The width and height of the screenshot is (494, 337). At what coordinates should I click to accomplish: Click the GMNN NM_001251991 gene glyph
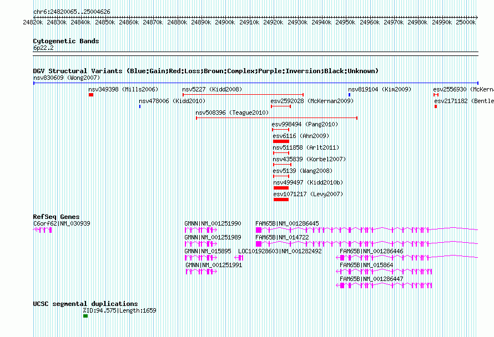(x=201, y=272)
